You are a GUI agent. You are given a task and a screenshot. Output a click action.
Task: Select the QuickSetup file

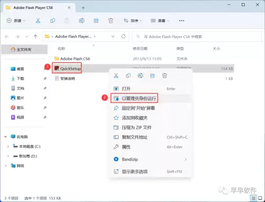point(67,68)
